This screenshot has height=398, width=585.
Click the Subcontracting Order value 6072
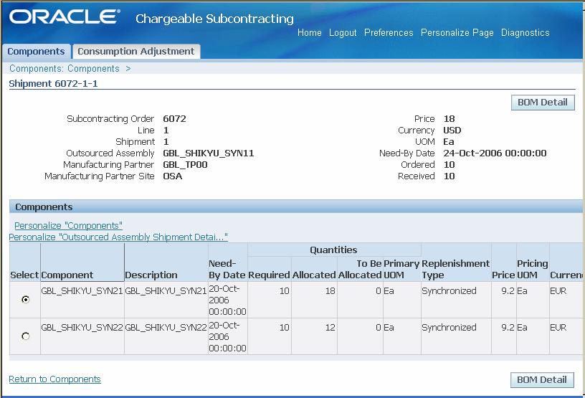click(175, 119)
